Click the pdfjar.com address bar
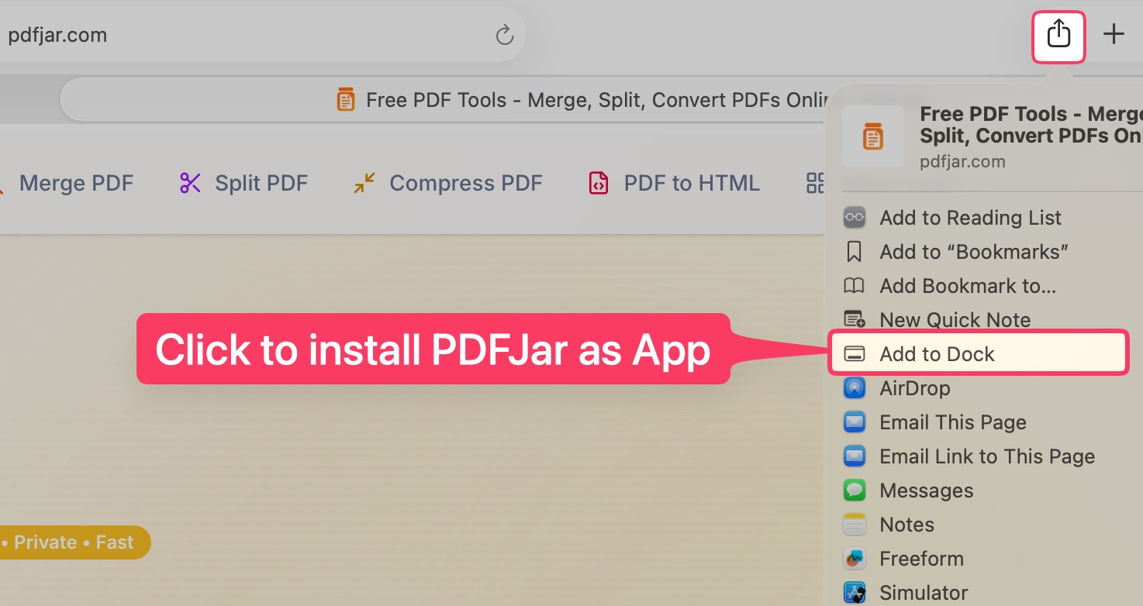This screenshot has height=606, width=1143. point(57,34)
